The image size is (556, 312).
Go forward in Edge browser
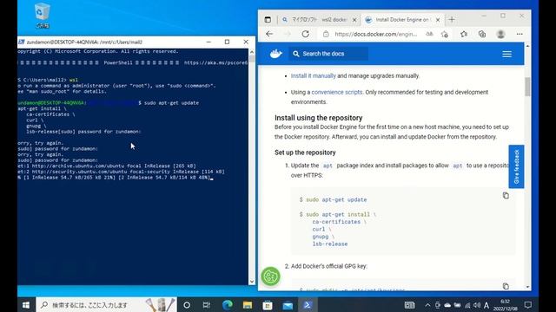point(288,34)
